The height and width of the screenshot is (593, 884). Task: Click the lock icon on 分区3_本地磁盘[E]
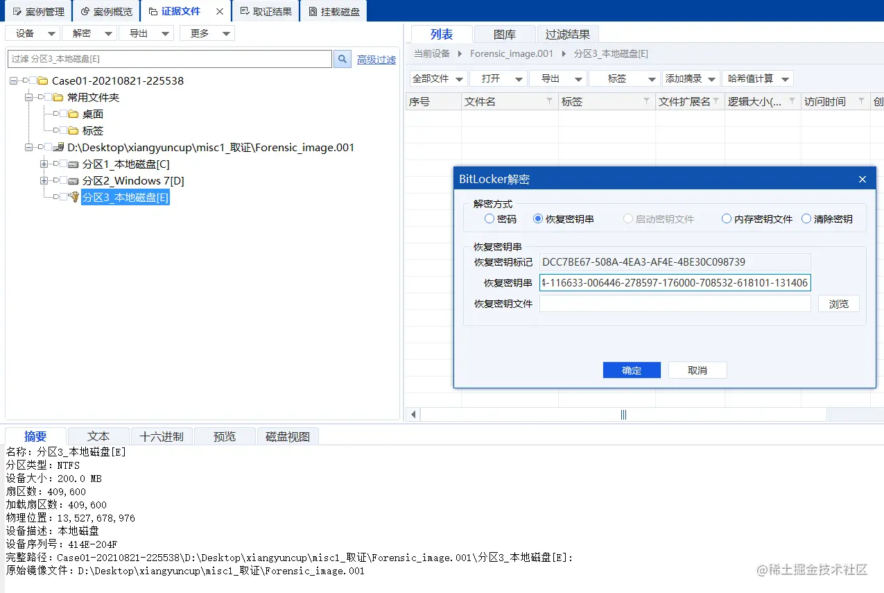tap(74, 197)
